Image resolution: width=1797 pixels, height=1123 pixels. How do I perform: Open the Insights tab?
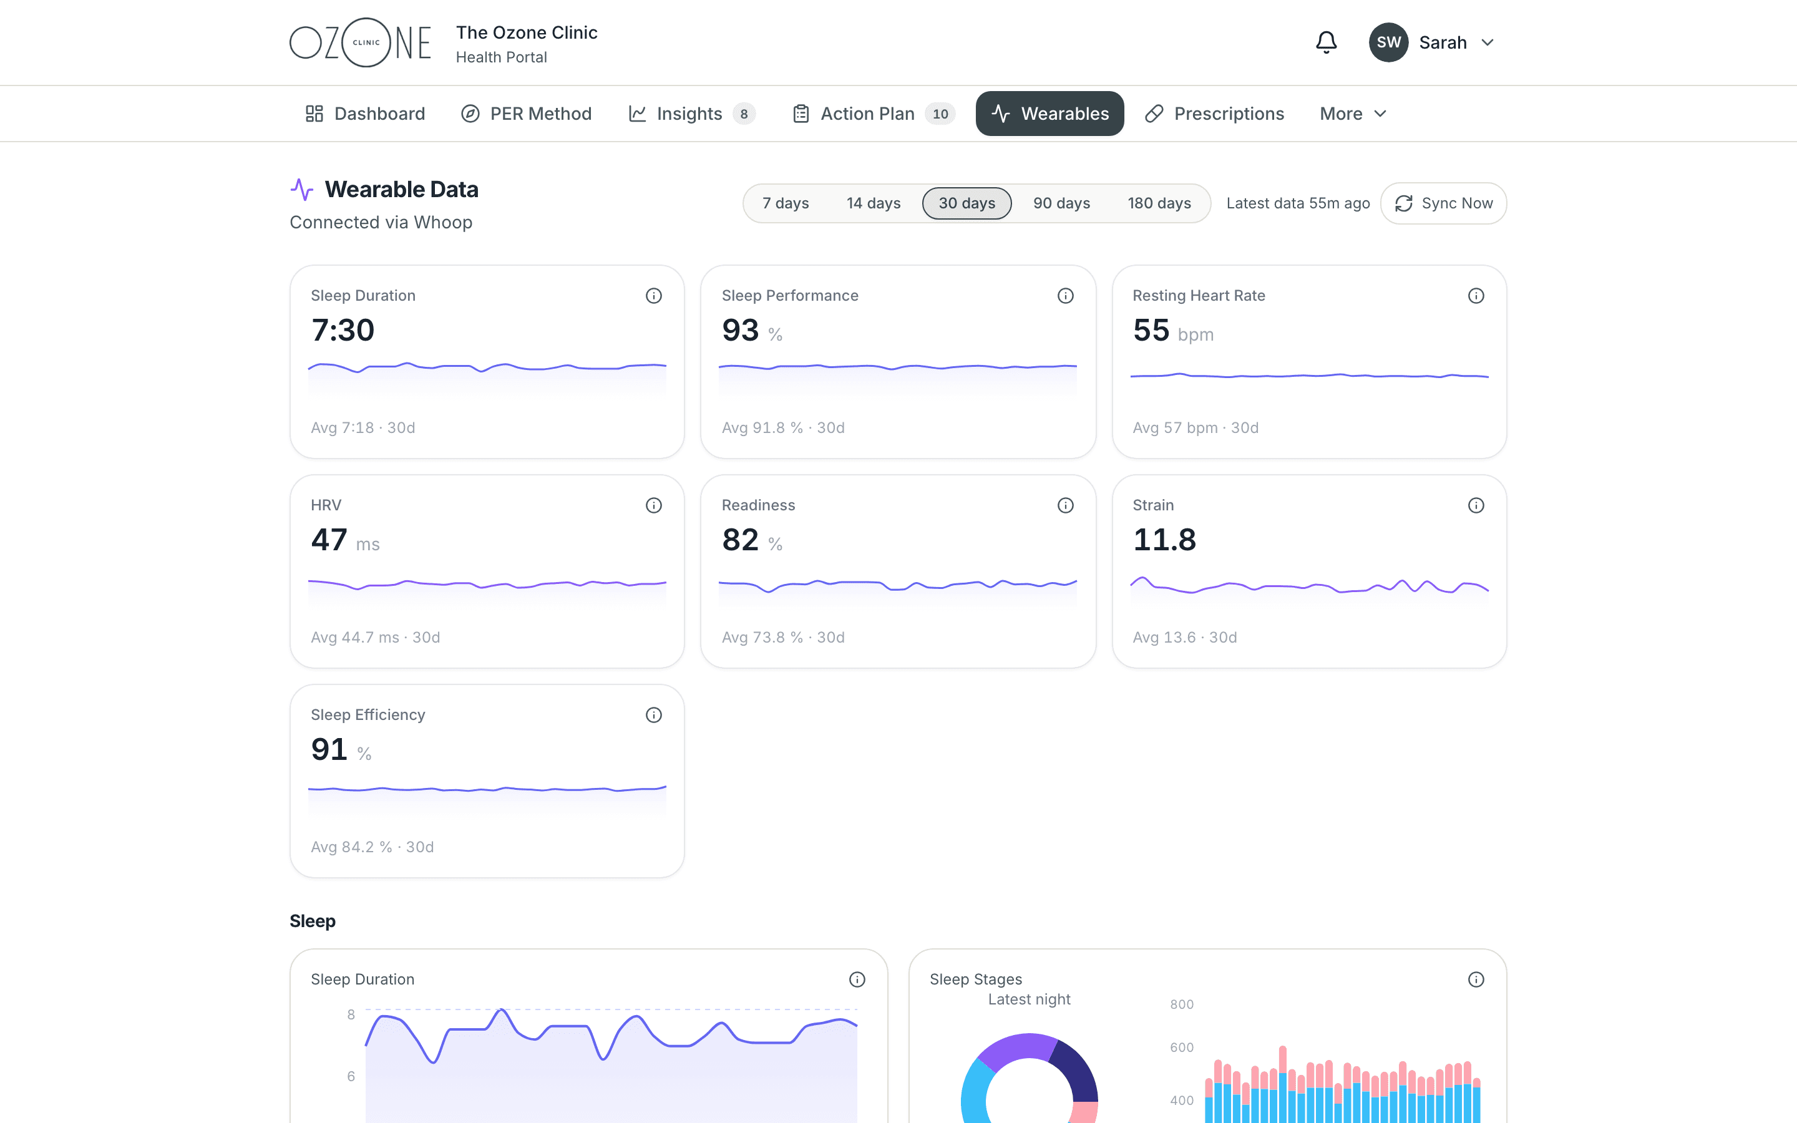pyautogui.click(x=691, y=114)
